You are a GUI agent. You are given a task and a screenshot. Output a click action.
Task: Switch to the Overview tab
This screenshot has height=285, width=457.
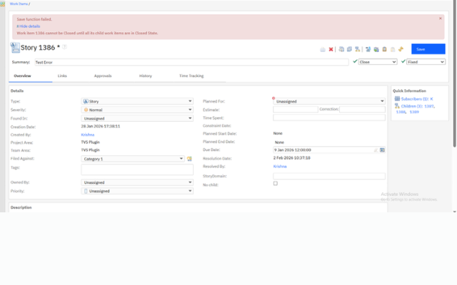pos(22,76)
